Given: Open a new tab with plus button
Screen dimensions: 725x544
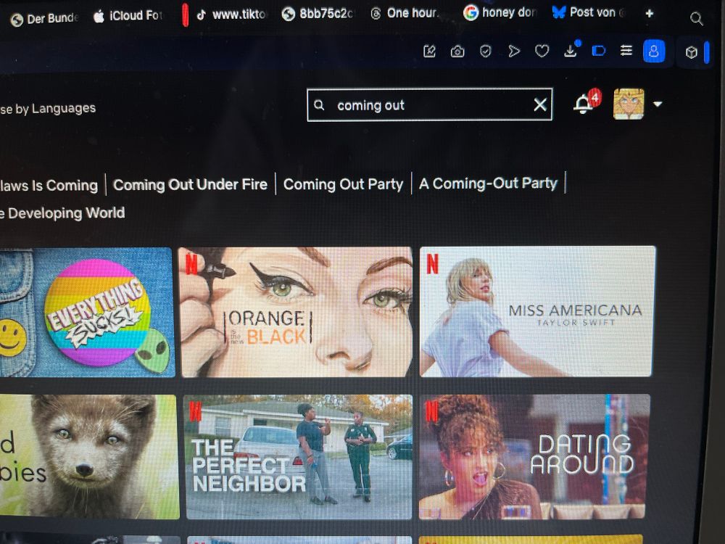Looking at the screenshot, I should click(x=649, y=13).
